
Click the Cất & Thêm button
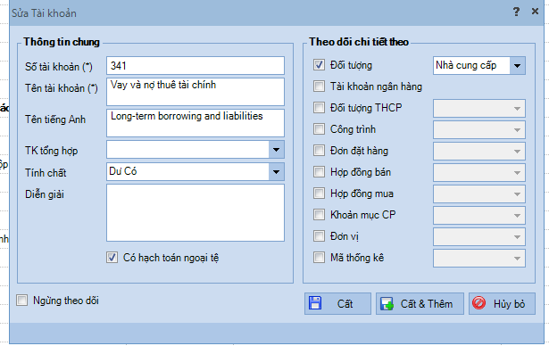pyautogui.click(x=420, y=304)
